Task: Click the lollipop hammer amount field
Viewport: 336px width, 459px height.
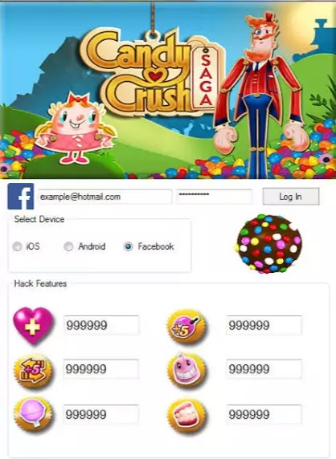Action: [x=100, y=414]
